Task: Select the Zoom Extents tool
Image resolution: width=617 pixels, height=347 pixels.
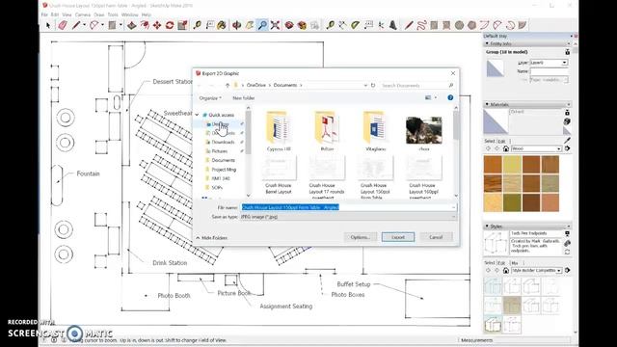Action: [275, 26]
